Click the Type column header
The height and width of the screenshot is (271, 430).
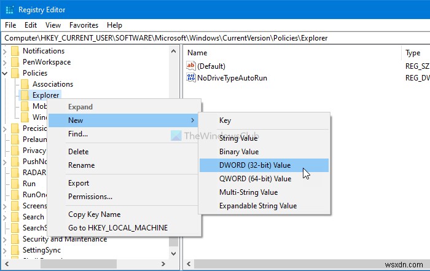[x=416, y=53]
